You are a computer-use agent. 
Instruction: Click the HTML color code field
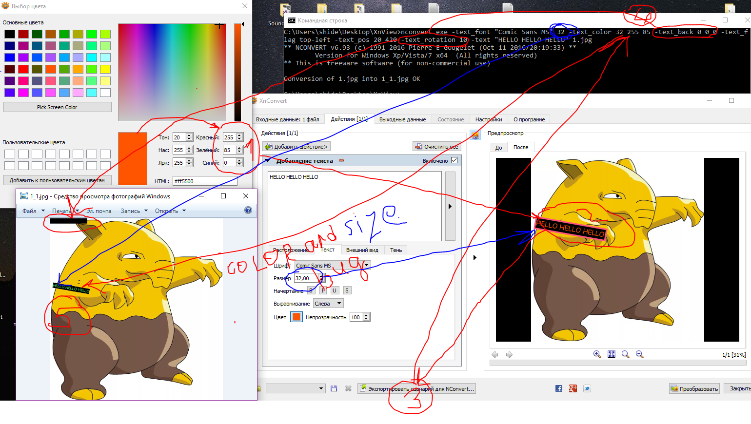(205, 181)
